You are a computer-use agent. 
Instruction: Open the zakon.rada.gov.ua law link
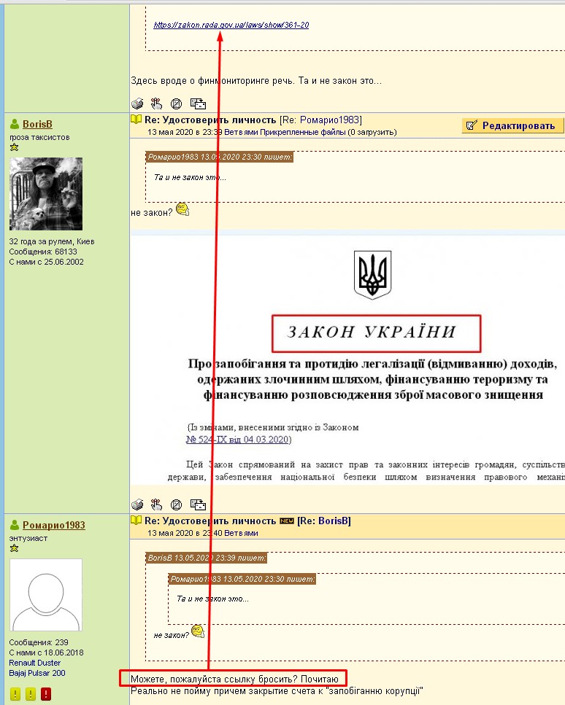coord(231,25)
